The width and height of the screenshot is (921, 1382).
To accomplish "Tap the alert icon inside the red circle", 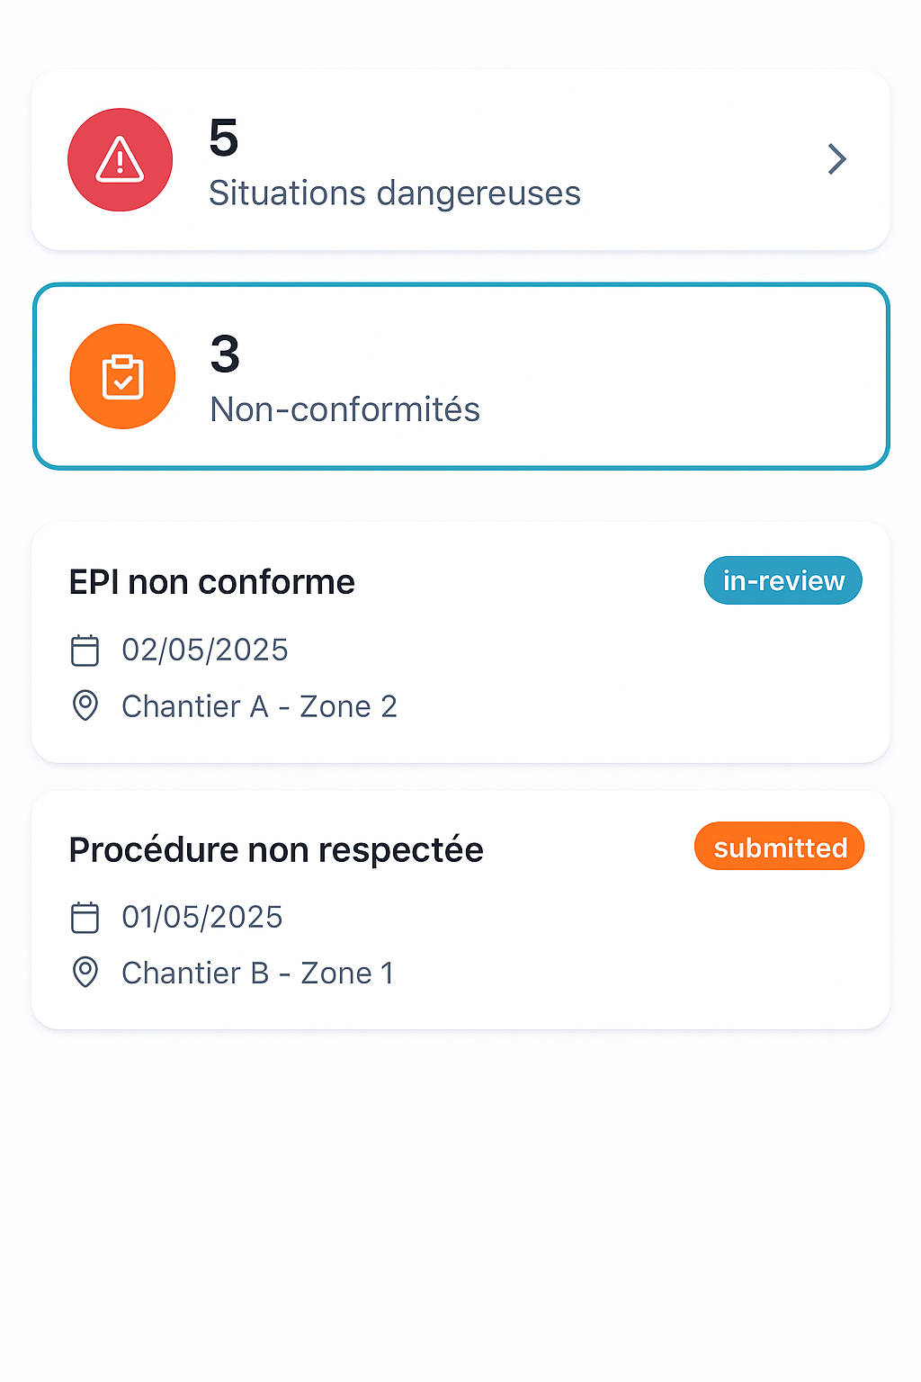I will (x=120, y=159).
